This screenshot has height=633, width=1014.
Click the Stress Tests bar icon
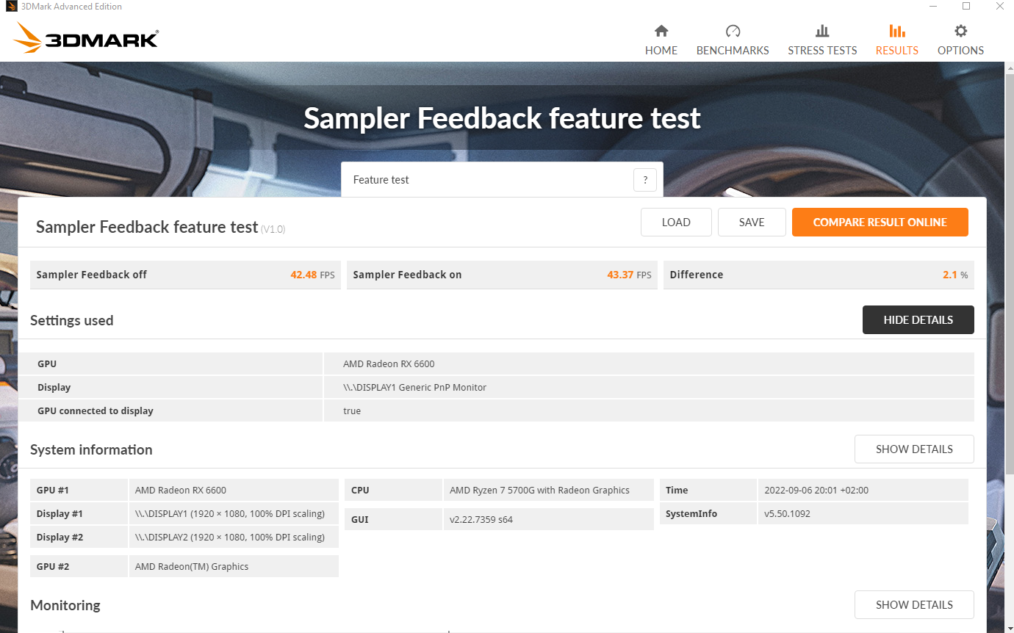(822, 31)
